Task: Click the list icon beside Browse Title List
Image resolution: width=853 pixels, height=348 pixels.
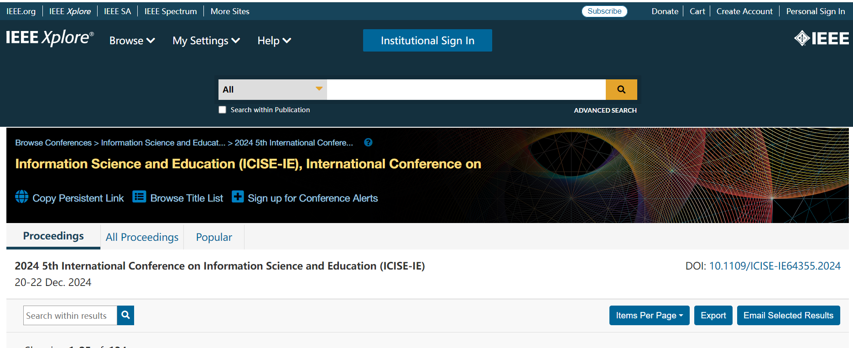Action: pyautogui.click(x=139, y=197)
